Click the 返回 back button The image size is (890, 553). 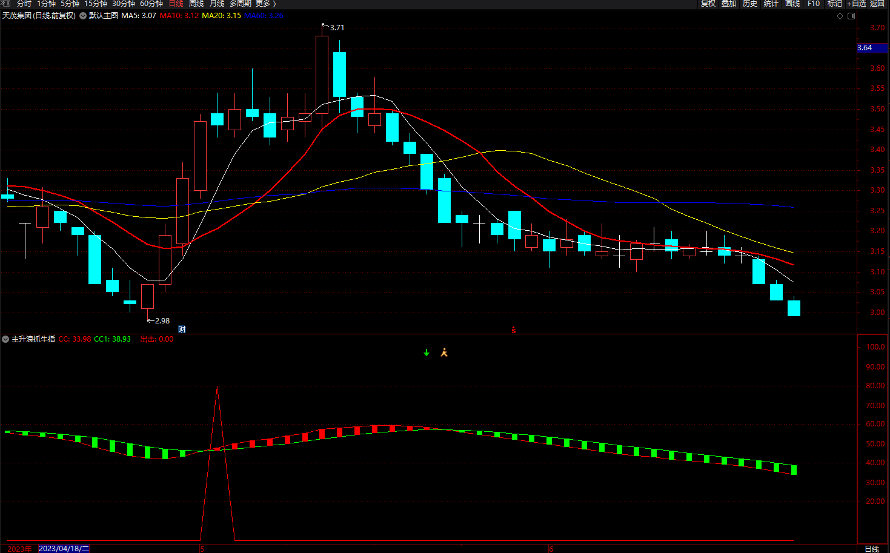(877, 4)
